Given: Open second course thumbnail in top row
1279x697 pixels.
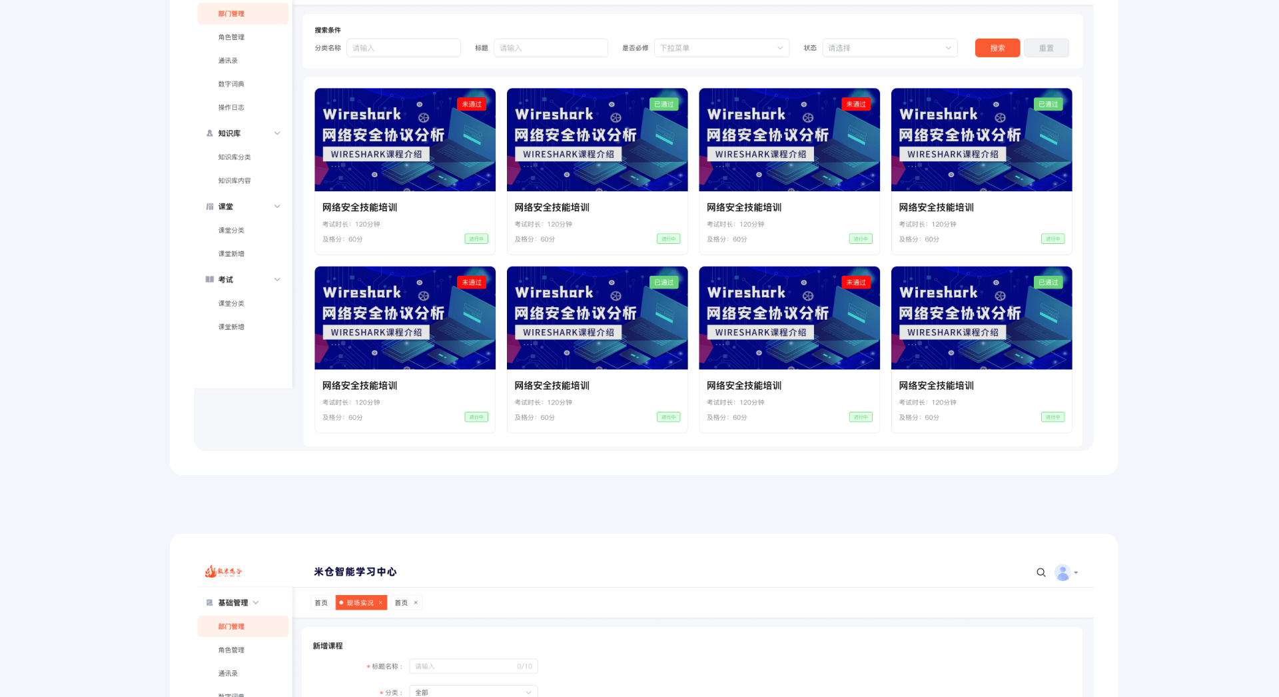Looking at the screenshot, I should point(597,140).
